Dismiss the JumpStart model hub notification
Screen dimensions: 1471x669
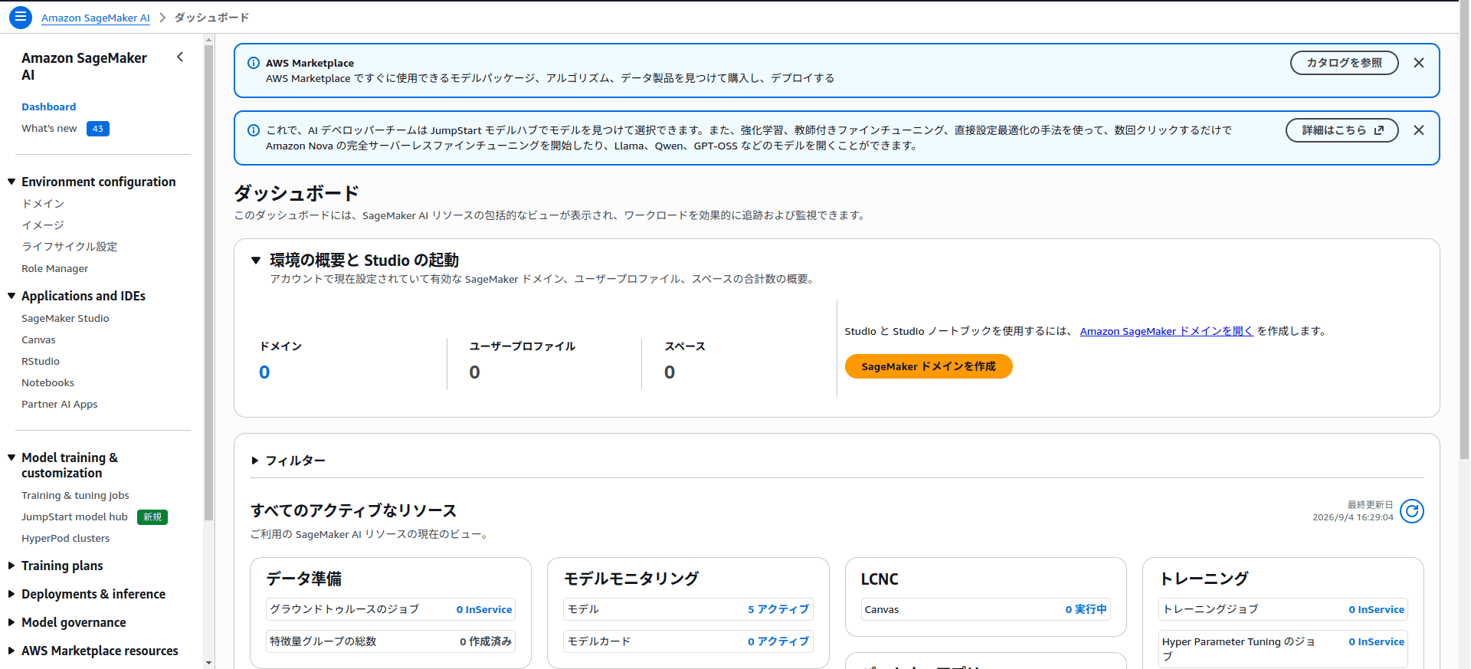(x=1419, y=130)
